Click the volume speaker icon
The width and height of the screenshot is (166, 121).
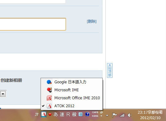[x=129, y=115]
